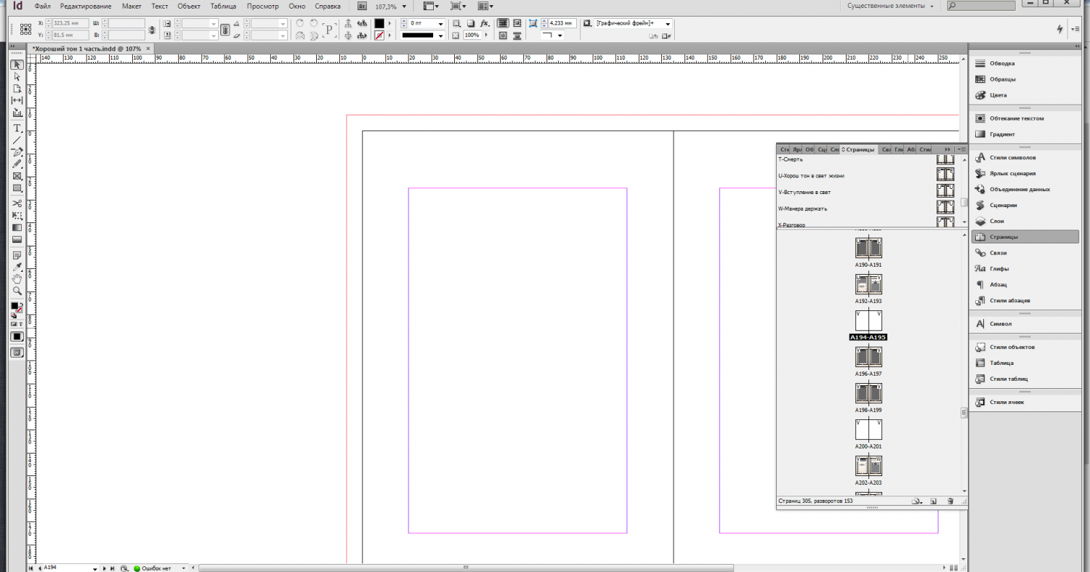The width and height of the screenshot is (1090, 572).
Task: Select spread A196-A197 thumbnail
Action: click(x=868, y=357)
